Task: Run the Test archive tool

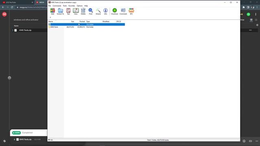Action: click(68, 11)
